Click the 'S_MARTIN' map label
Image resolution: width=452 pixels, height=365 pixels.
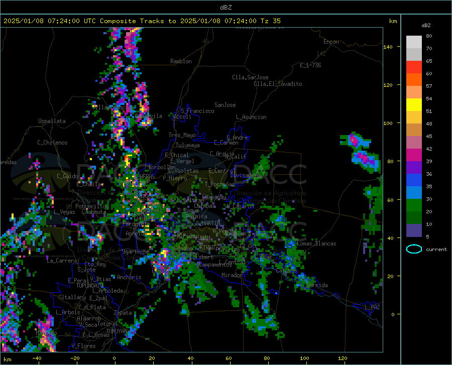(x=208, y=223)
